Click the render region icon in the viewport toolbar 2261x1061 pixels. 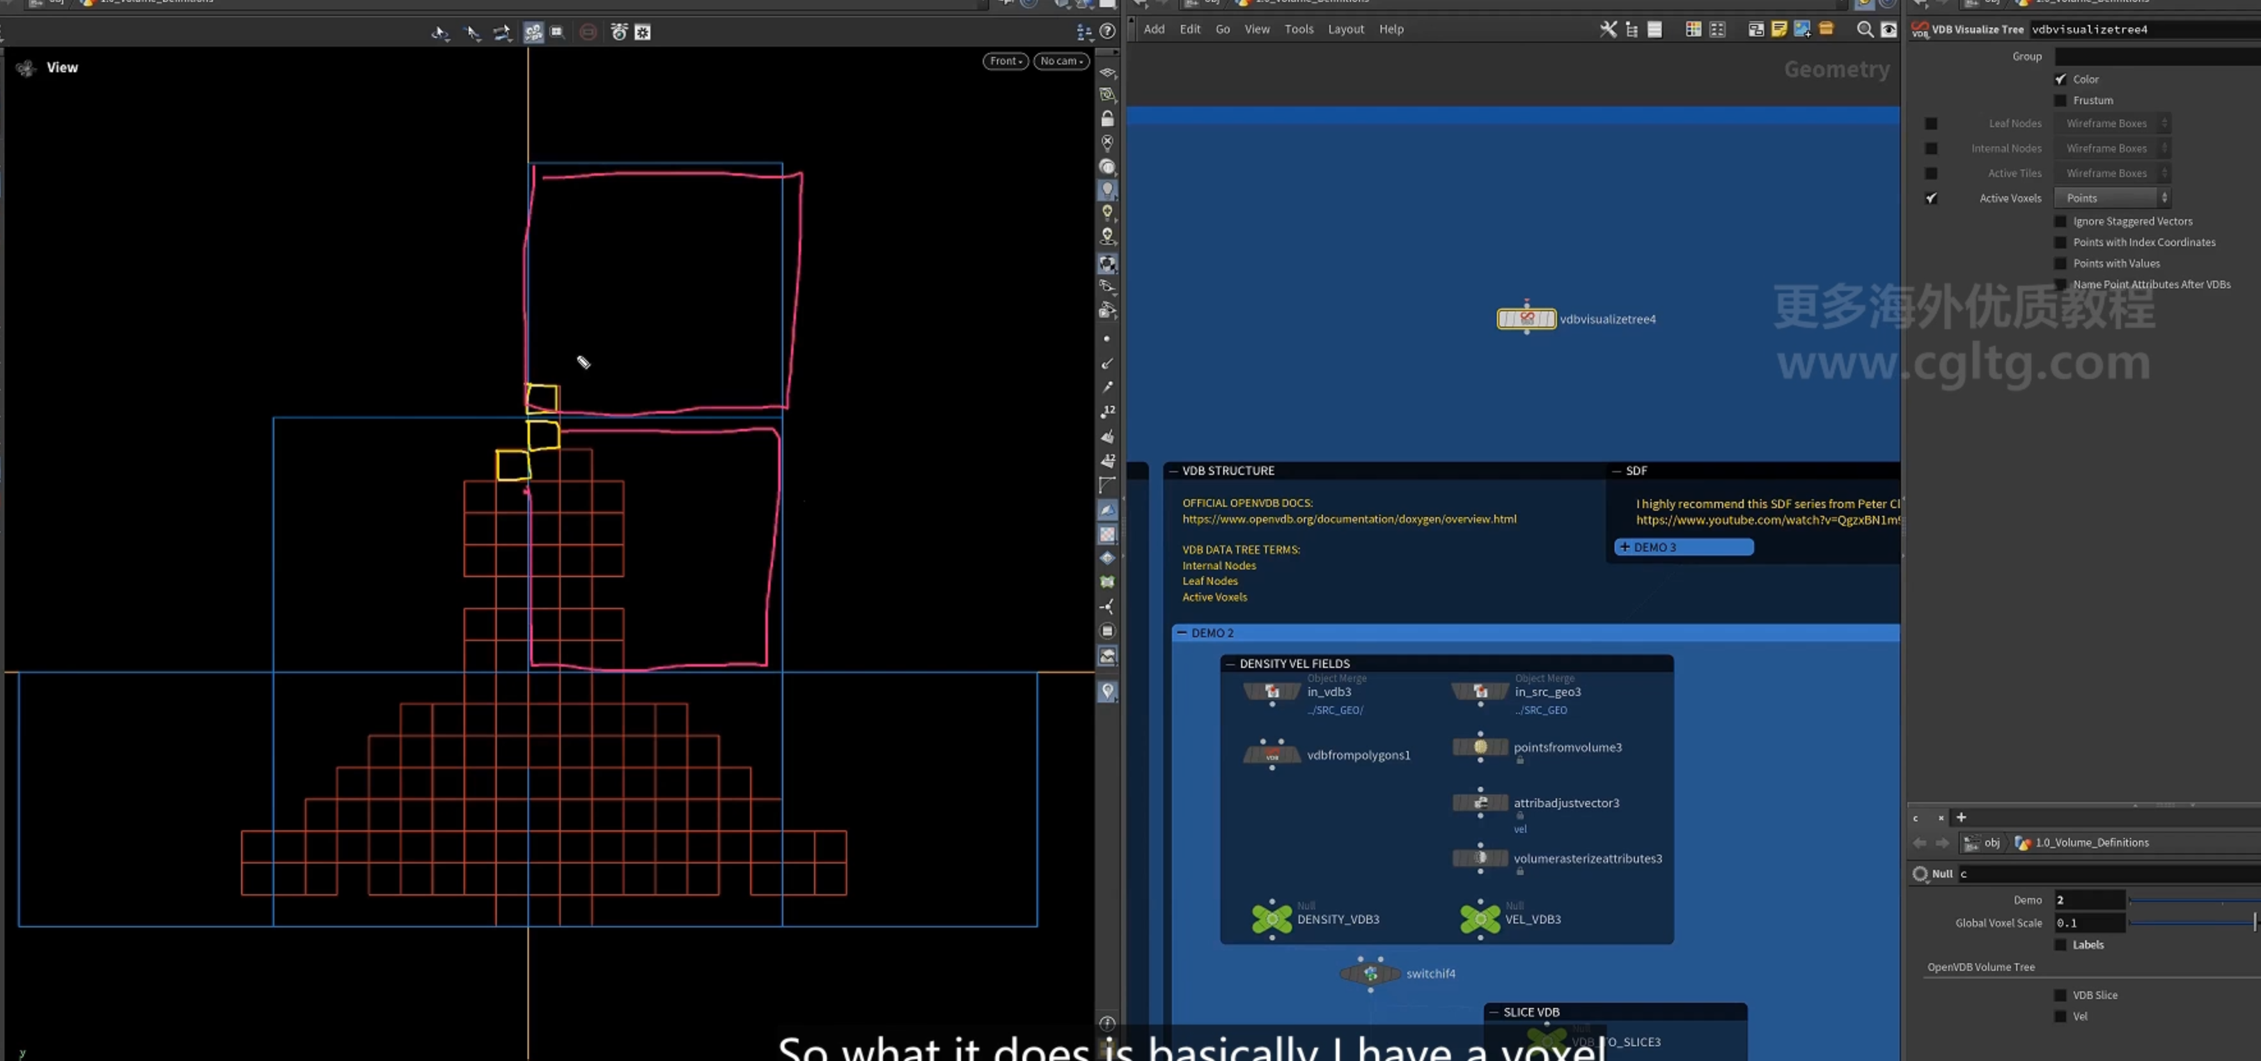click(x=558, y=33)
